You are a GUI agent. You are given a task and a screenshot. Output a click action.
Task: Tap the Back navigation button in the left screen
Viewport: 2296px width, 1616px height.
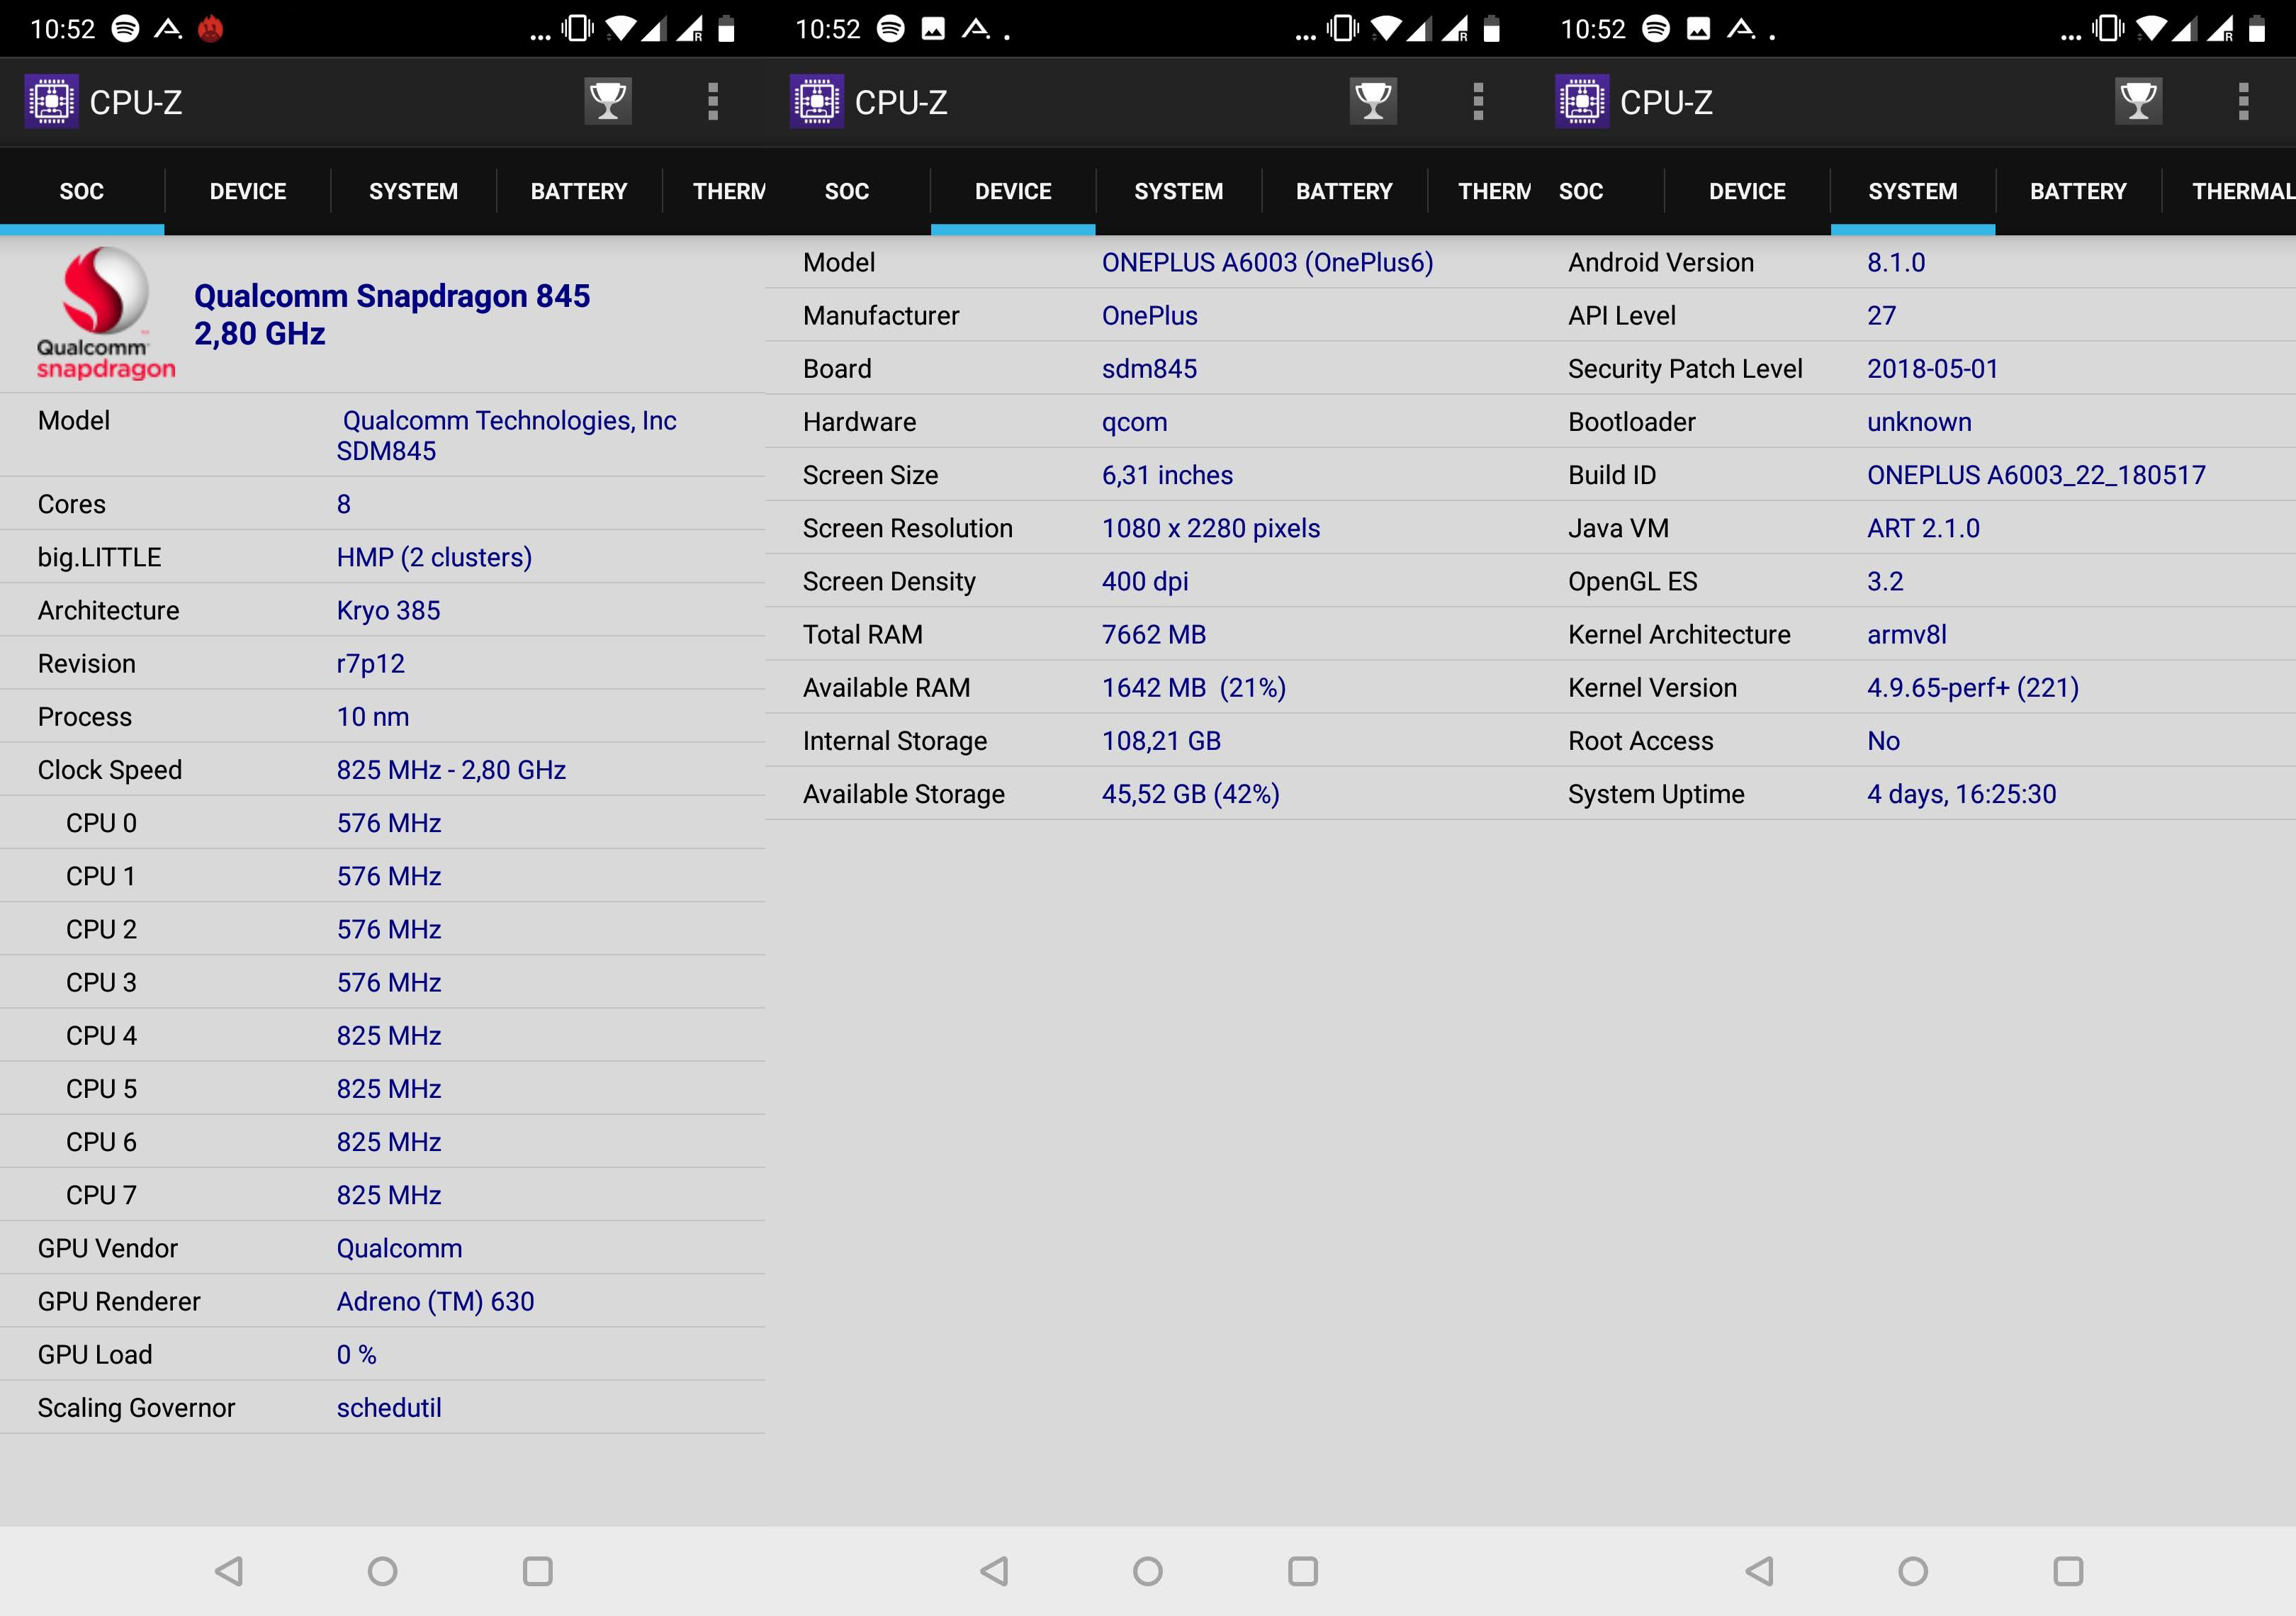coord(229,1571)
